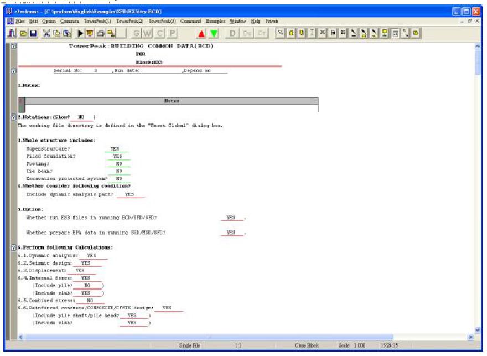Click 'Single File' in the status bar
Screen dimensions: 487x356
click(x=189, y=345)
